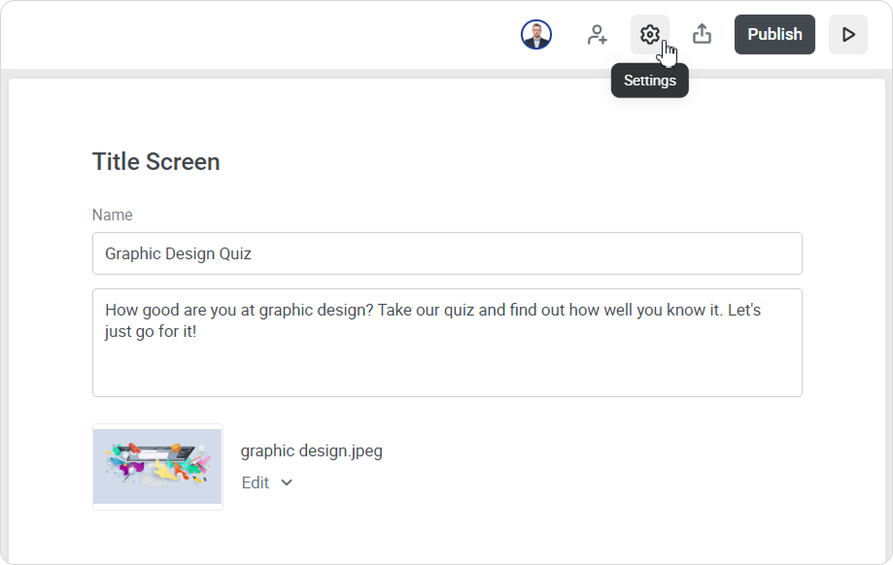Start preview with the play icon
The image size is (893, 565).
point(847,35)
